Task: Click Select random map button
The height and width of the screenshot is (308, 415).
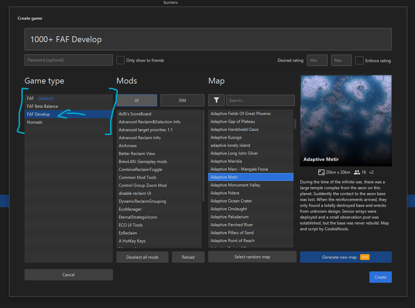Action: pos(252,257)
